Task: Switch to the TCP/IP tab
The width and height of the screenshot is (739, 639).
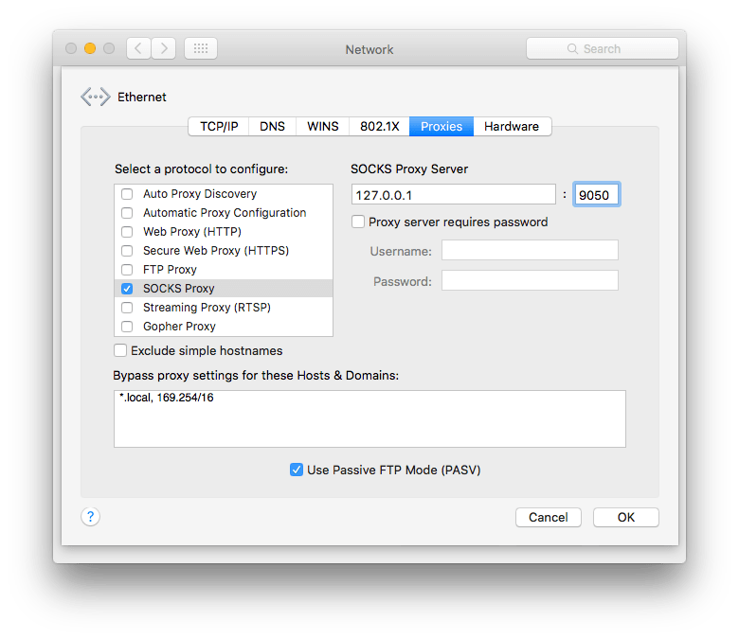Action: [218, 126]
